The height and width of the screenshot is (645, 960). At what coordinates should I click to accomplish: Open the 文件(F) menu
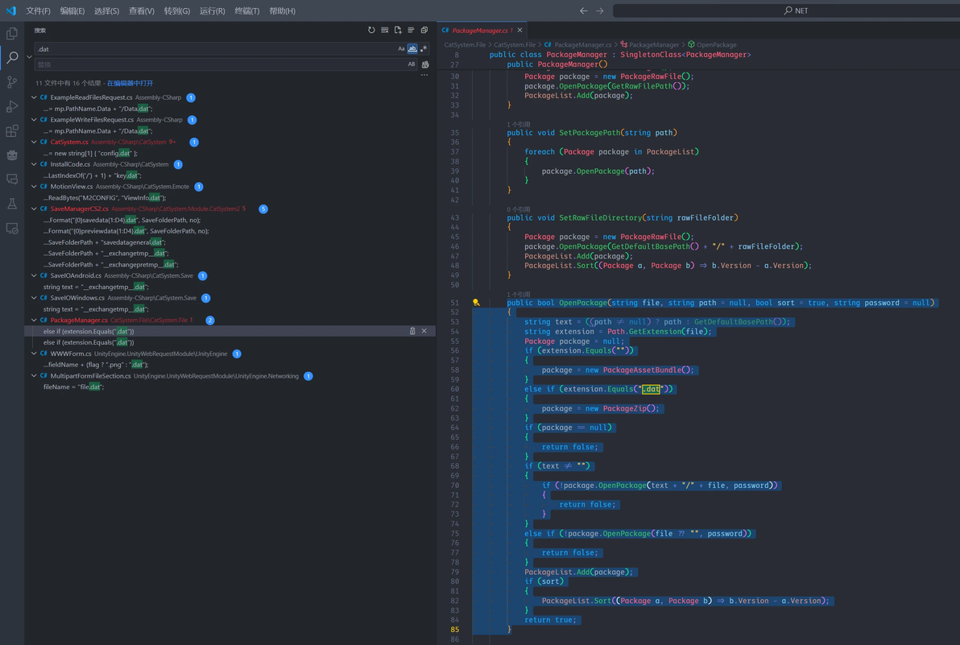(38, 11)
